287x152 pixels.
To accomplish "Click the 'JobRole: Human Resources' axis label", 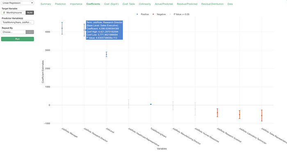I will tap(207, 135).
